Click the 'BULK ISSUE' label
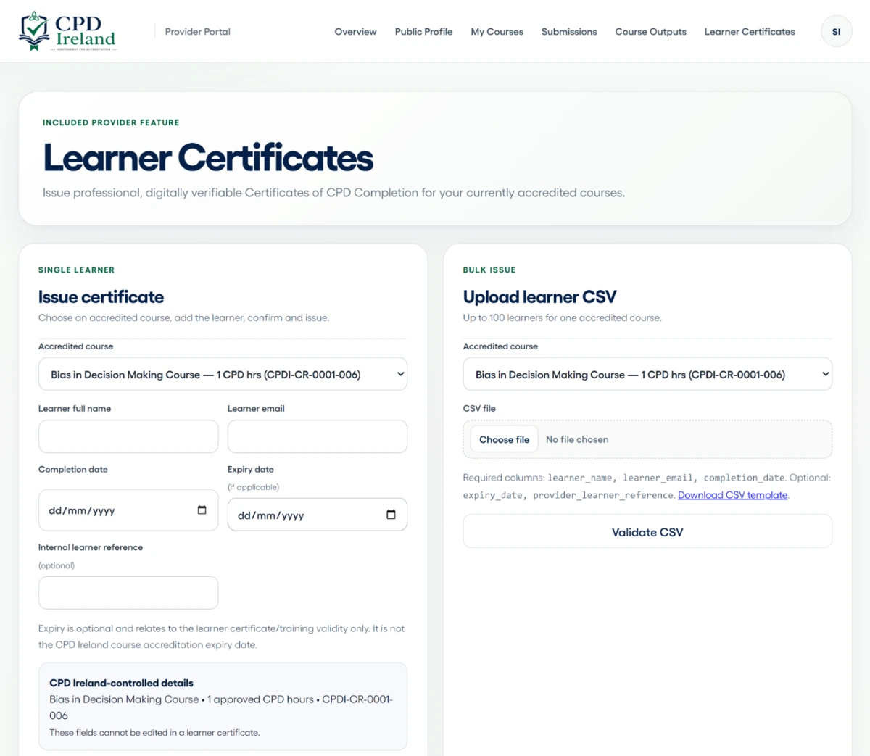The width and height of the screenshot is (870, 756). [489, 270]
